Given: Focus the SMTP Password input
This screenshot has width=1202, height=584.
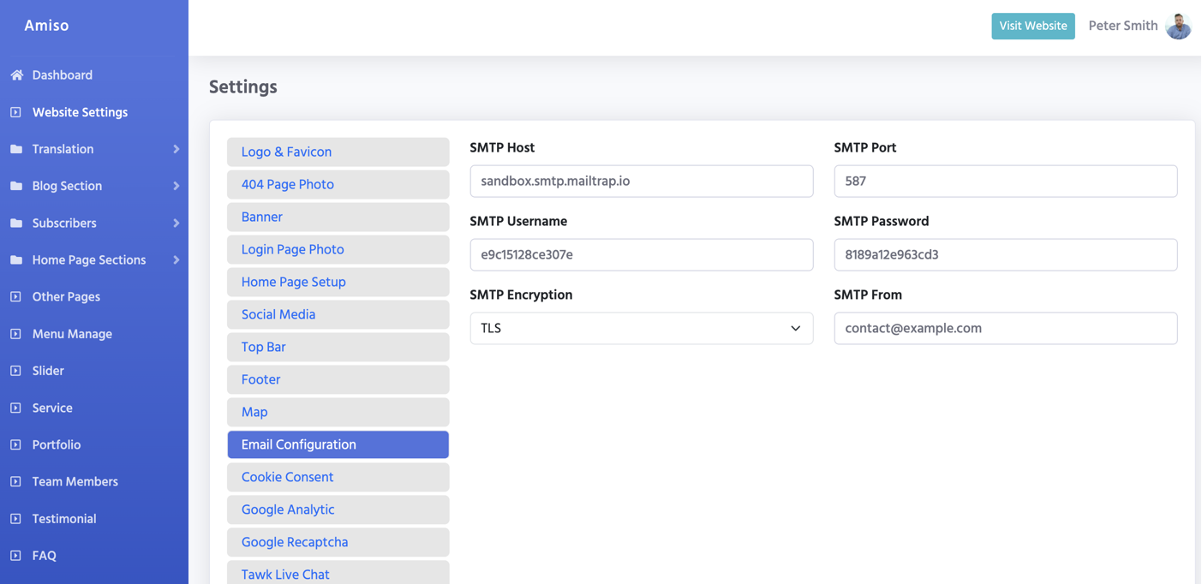Looking at the screenshot, I should tap(1005, 255).
